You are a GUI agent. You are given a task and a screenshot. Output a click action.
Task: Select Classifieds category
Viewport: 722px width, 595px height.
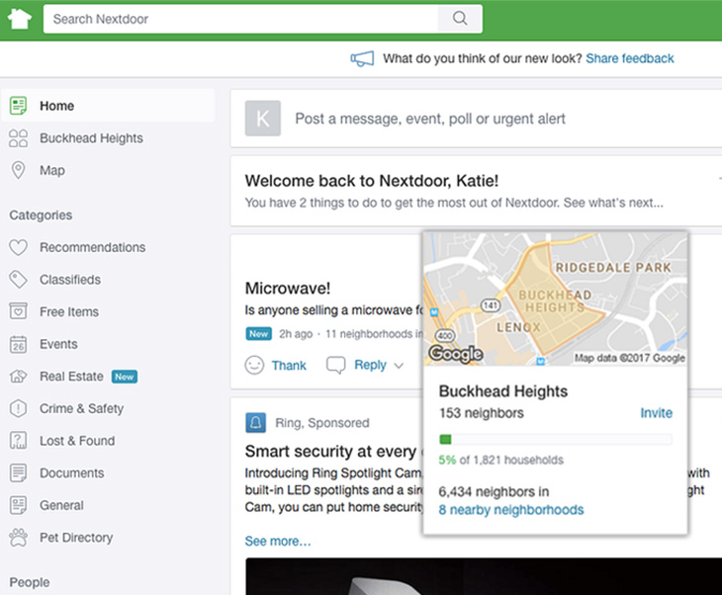(x=70, y=280)
